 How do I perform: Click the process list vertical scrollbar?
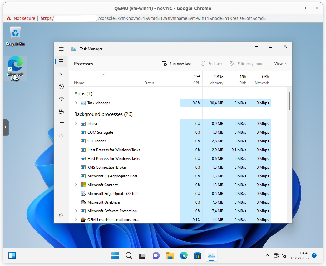tap(289, 101)
